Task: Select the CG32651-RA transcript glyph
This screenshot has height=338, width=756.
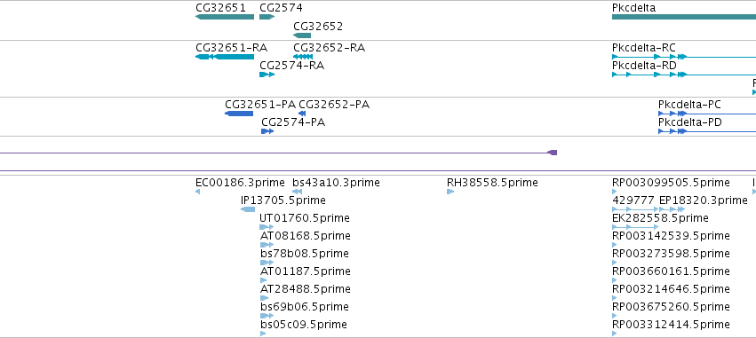Action: pos(225,57)
